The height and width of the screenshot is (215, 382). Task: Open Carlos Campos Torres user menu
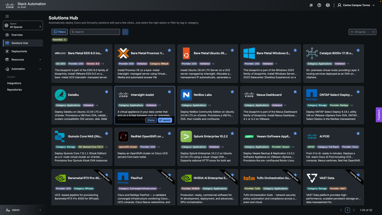tap(356, 5)
